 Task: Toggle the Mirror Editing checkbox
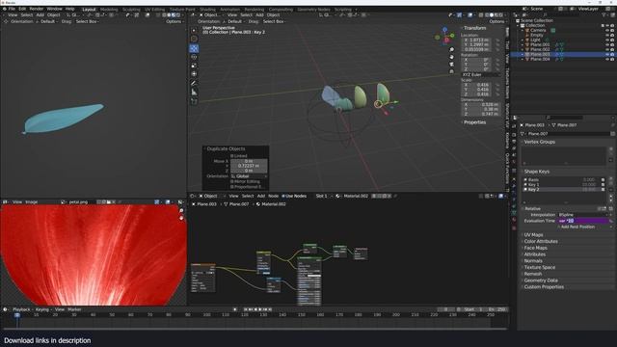(232, 182)
